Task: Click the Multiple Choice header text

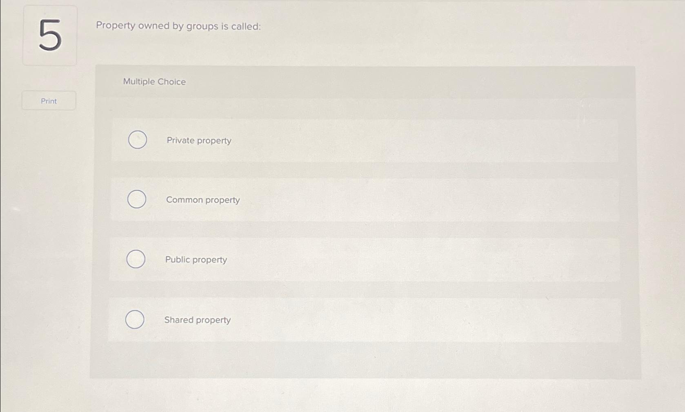Action: [x=154, y=82]
